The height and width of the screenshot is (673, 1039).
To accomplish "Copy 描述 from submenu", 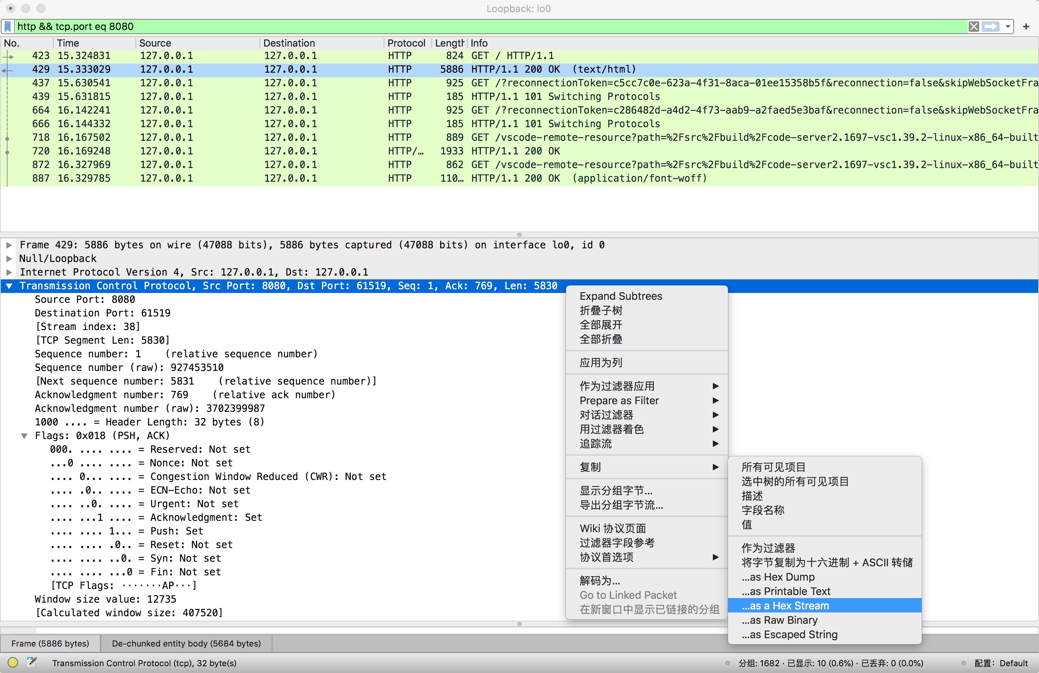I will 824,496.
